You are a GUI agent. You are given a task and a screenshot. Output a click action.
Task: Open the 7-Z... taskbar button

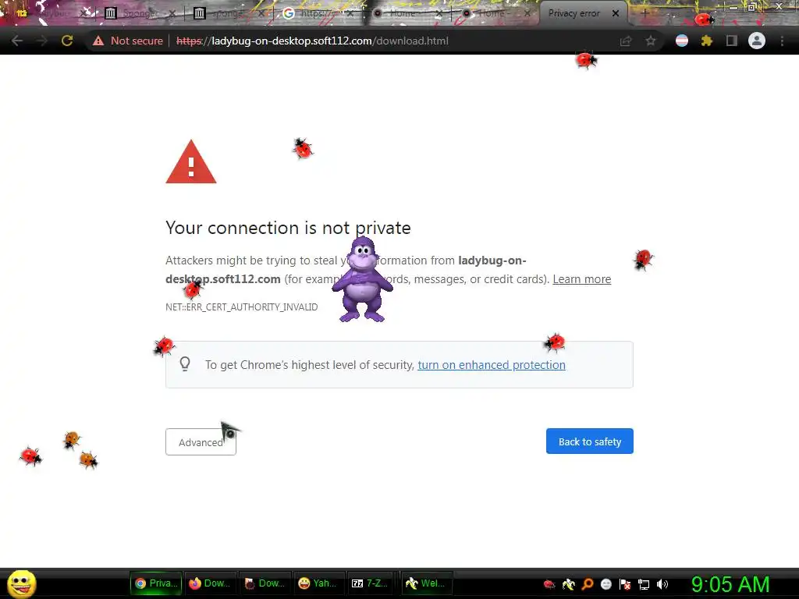pos(370,583)
